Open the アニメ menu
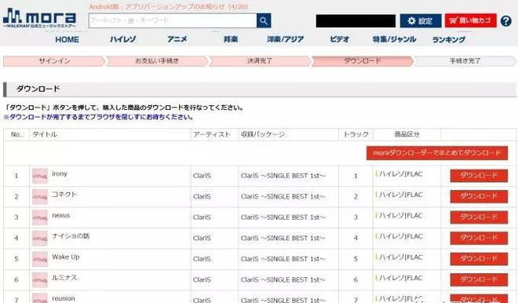 pyautogui.click(x=177, y=39)
